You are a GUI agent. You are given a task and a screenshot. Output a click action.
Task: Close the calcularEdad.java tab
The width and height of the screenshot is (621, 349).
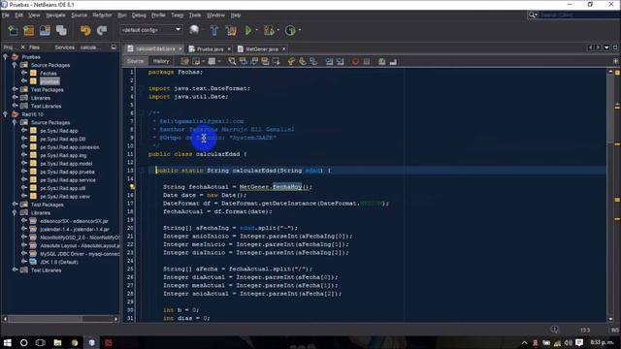[x=180, y=49]
